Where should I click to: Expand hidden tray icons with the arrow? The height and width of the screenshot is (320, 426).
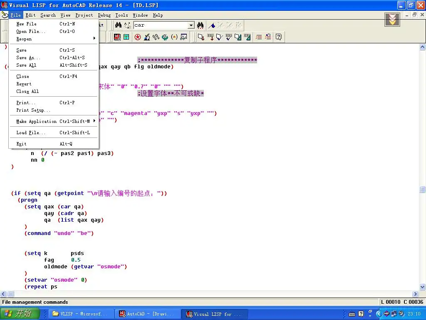[379, 314]
